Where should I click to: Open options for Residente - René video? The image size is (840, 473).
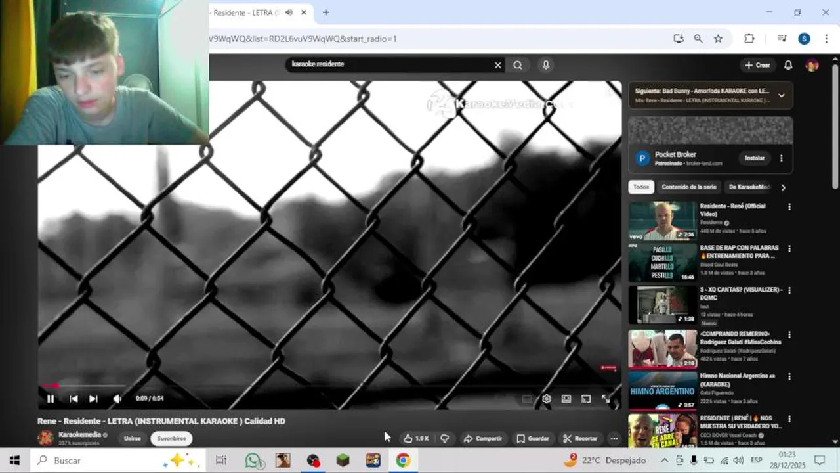(789, 206)
